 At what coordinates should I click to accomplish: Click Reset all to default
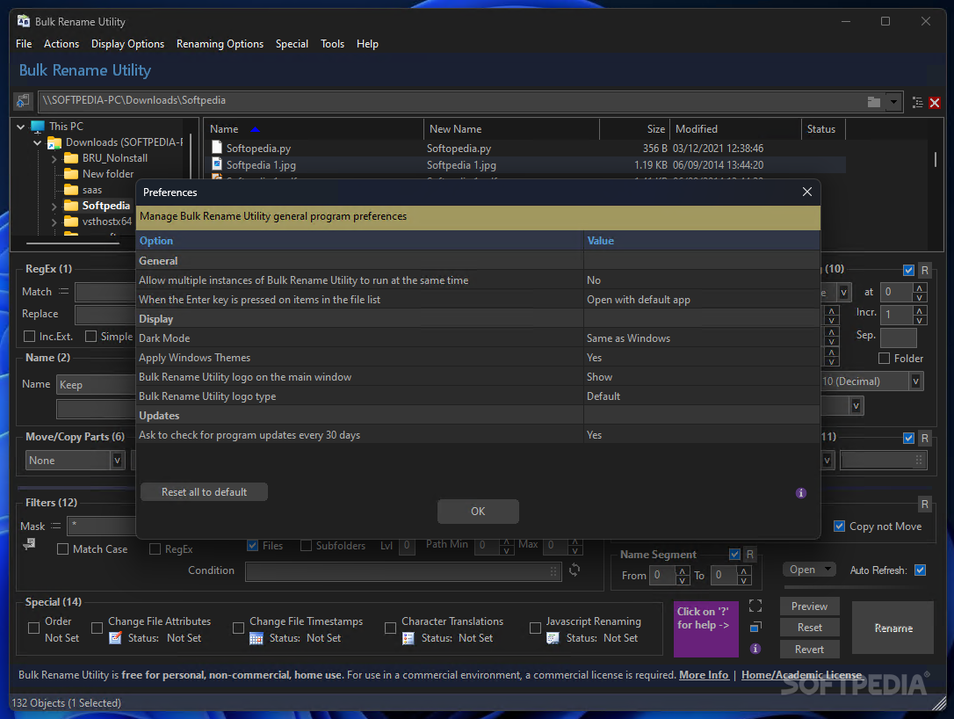pos(204,492)
